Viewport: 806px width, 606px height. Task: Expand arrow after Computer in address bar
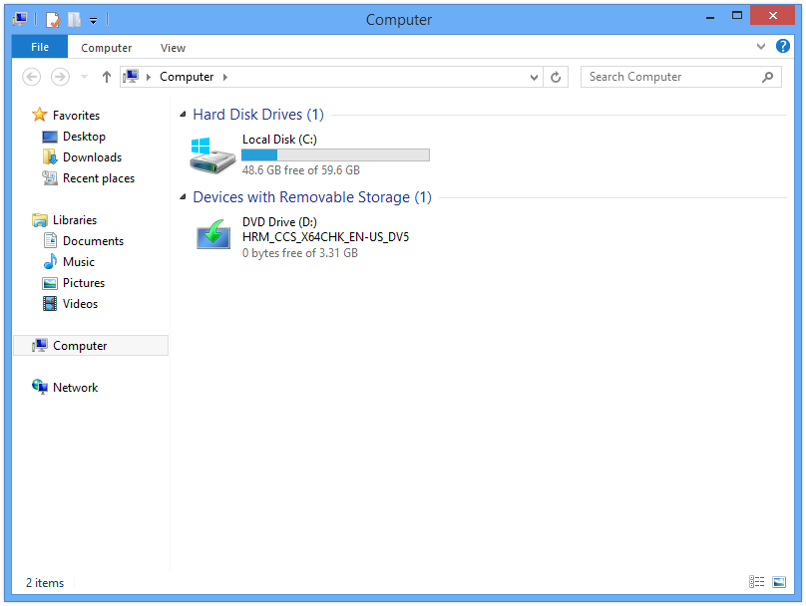[225, 77]
